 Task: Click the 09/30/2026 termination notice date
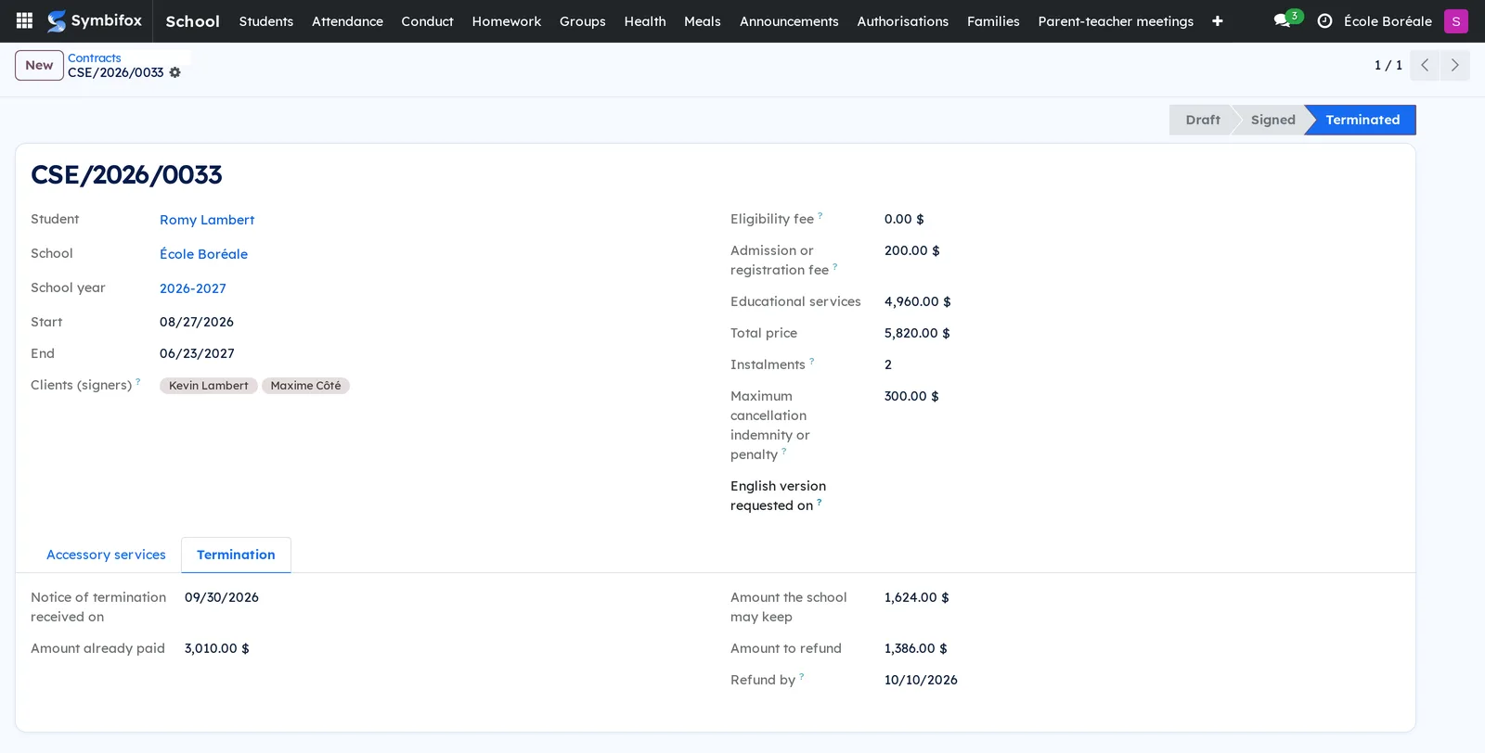pos(222,597)
